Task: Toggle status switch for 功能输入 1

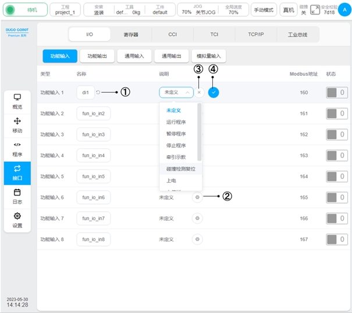Action: tap(336, 93)
